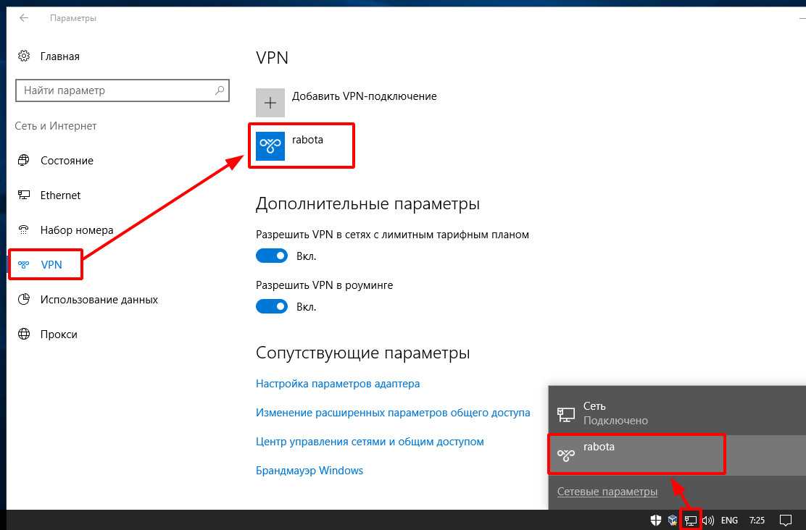
Task: Open Брандмауэр Windows link
Action: point(309,471)
